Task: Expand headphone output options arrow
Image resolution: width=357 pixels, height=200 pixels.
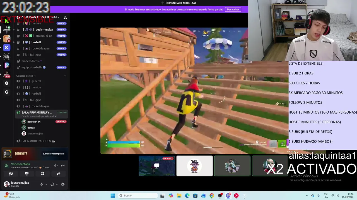Action: [57, 184]
